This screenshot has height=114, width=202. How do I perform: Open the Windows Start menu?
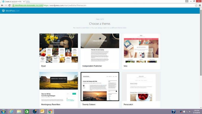(x=3, y=111)
